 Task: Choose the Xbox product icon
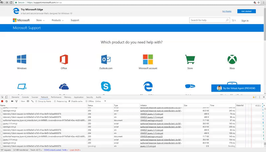pos(232,59)
